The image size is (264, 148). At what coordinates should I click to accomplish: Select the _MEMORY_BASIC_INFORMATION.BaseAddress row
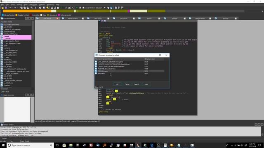click(129, 64)
